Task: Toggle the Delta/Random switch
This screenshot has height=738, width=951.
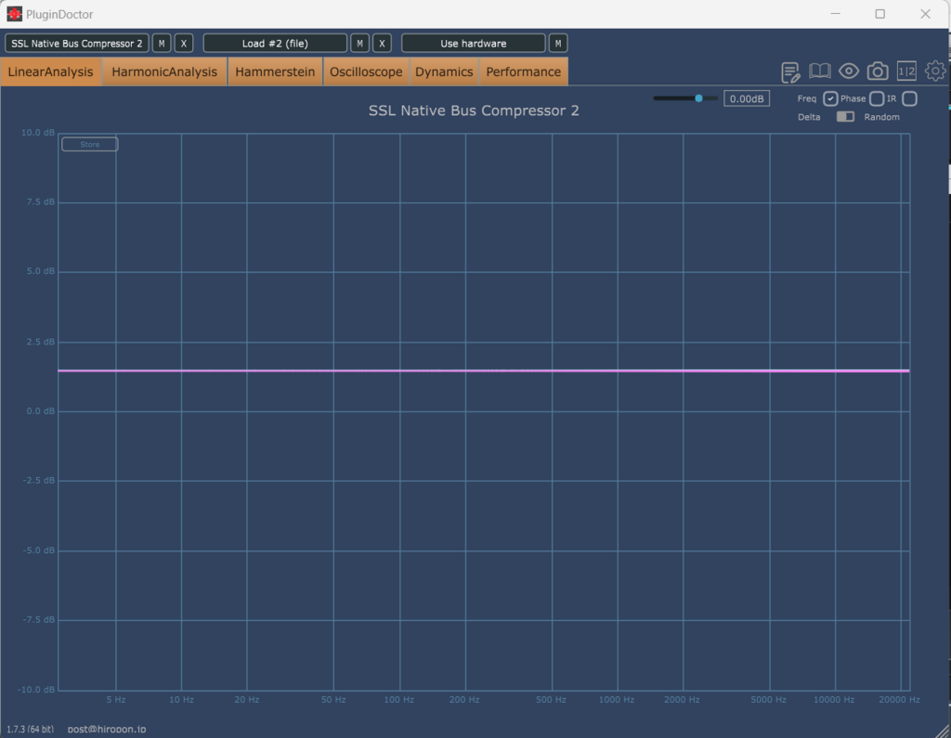Action: 845,116
